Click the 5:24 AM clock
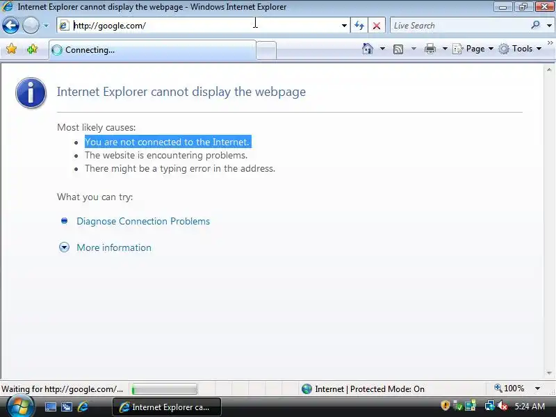Viewport: 556px width, 417px height. 530,406
